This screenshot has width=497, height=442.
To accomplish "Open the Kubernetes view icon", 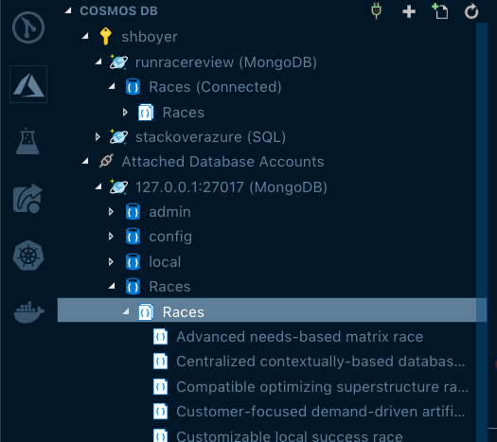I will pos(28,256).
